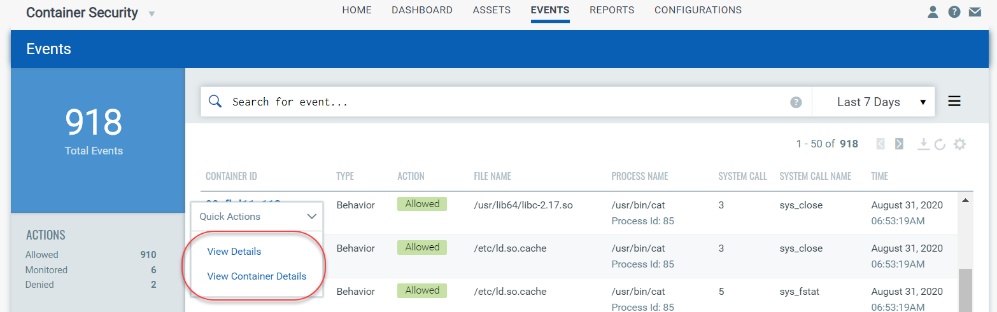This screenshot has height=312, width=997.
Task: Filter by Allowed actions
Action: [x=42, y=255]
